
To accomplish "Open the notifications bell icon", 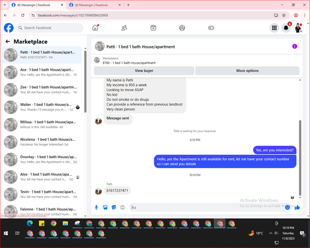I will coord(286,28).
